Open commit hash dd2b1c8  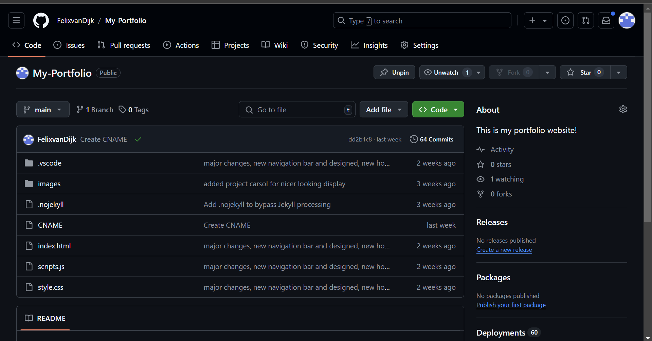(360, 139)
